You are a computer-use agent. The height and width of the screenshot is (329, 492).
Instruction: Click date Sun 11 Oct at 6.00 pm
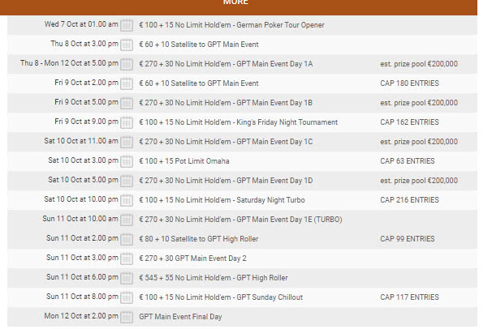pyautogui.click(x=82, y=277)
